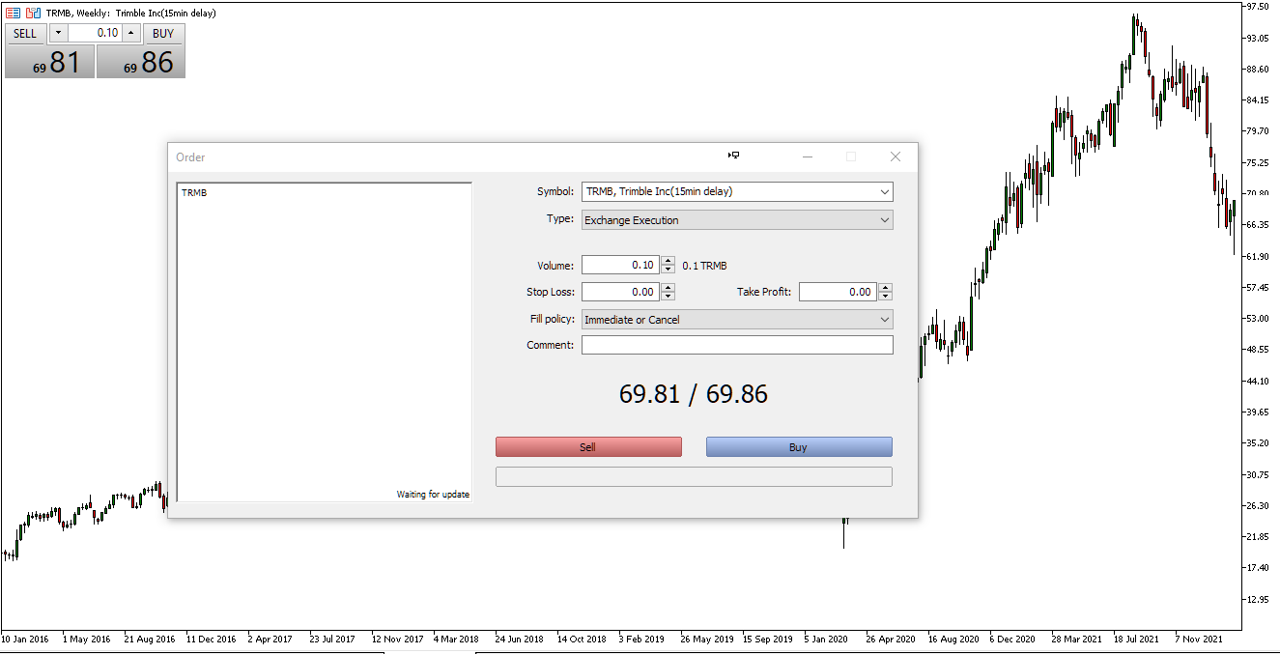The height and width of the screenshot is (654, 1280).
Task: Open the Type dropdown showing Exchange Execution
Action: [x=737, y=220]
